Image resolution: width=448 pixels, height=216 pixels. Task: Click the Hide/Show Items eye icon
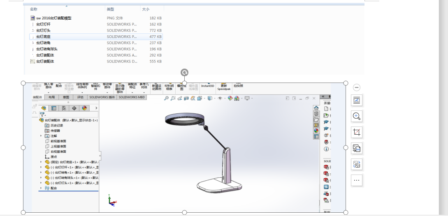click(220, 98)
